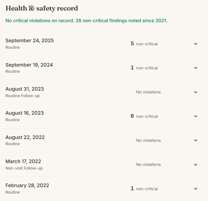Click "1 non-critical" on February 28, 2022 row
The image size is (208, 201).
tap(144, 189)
